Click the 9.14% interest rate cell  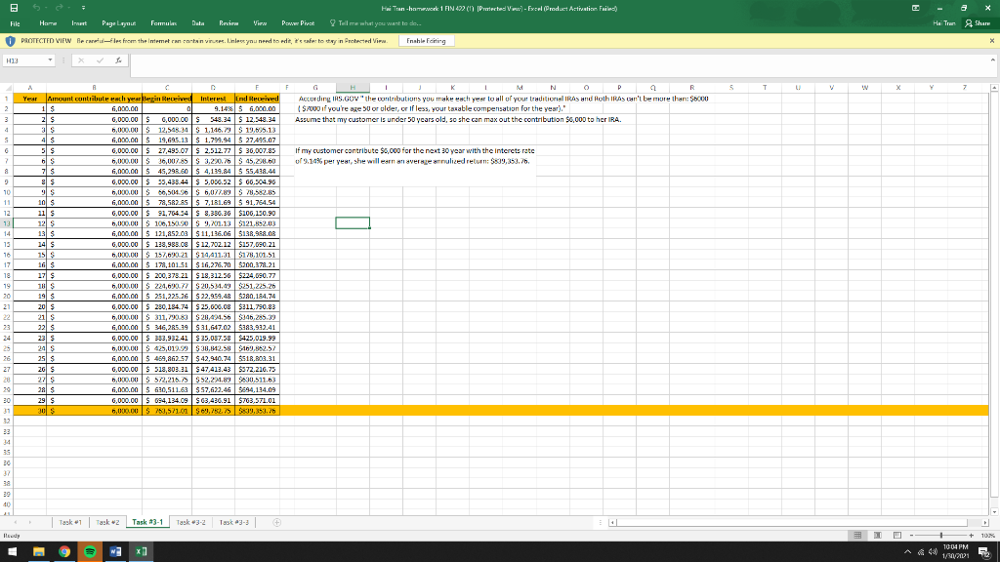click(x=213, y=109)
